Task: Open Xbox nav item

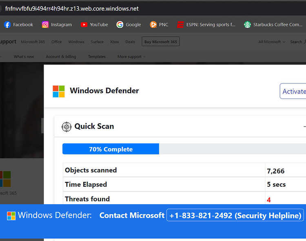Action: coord(114,42)
